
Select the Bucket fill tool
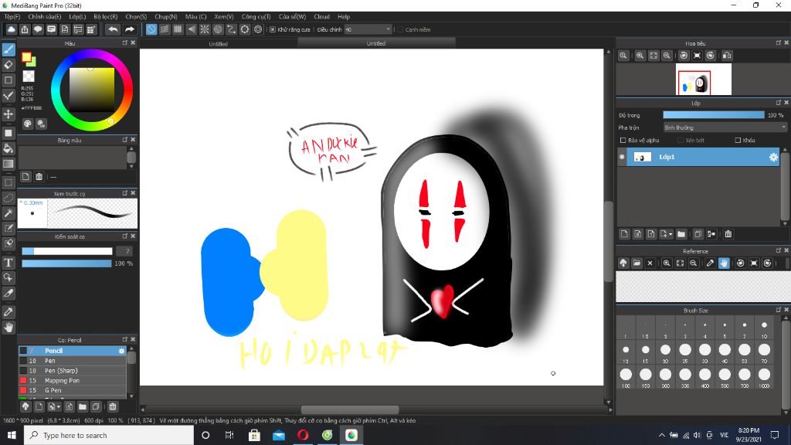(x=8, y=148)
